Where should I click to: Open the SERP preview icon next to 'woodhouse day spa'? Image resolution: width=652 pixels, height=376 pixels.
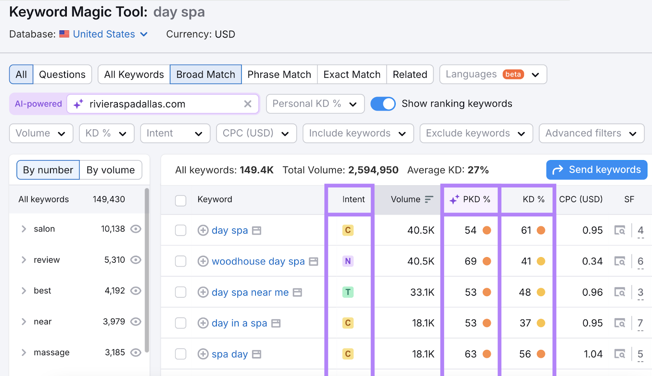[313, 261]
